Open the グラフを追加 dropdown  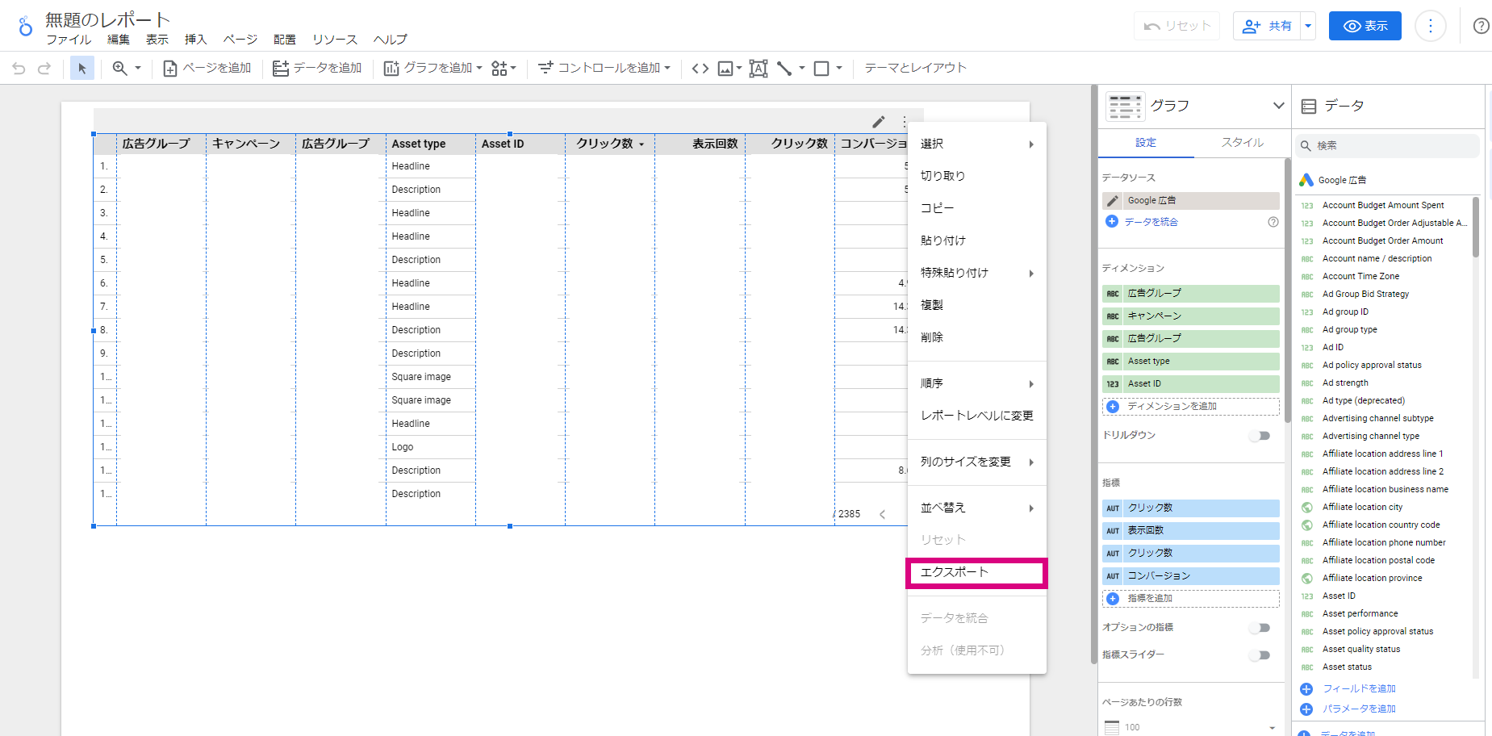pyautogui.click(x=433, y=69)
